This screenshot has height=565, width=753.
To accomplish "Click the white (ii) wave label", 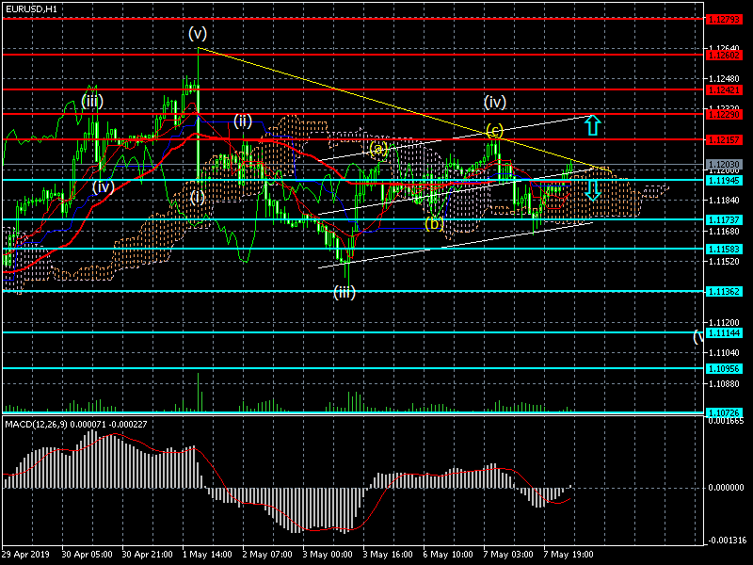I will 243,120.
